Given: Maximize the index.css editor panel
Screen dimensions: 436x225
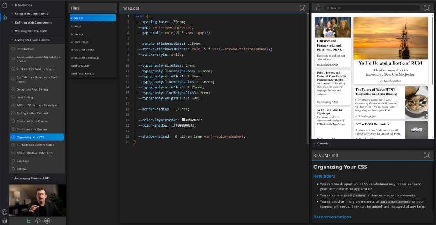Looking at the screenshot, I should 302,8.
